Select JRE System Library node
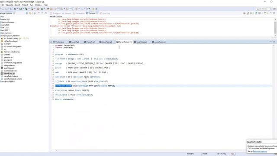This screenshot has height=156, width=277. (15, 39)
